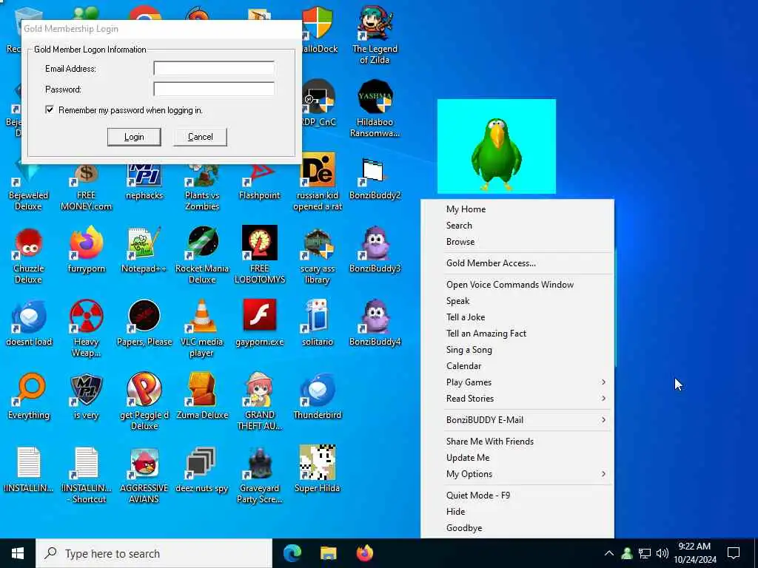Select the Firefox icon labeled furryporn
758x568 pixels.
[x=87, y=250]
